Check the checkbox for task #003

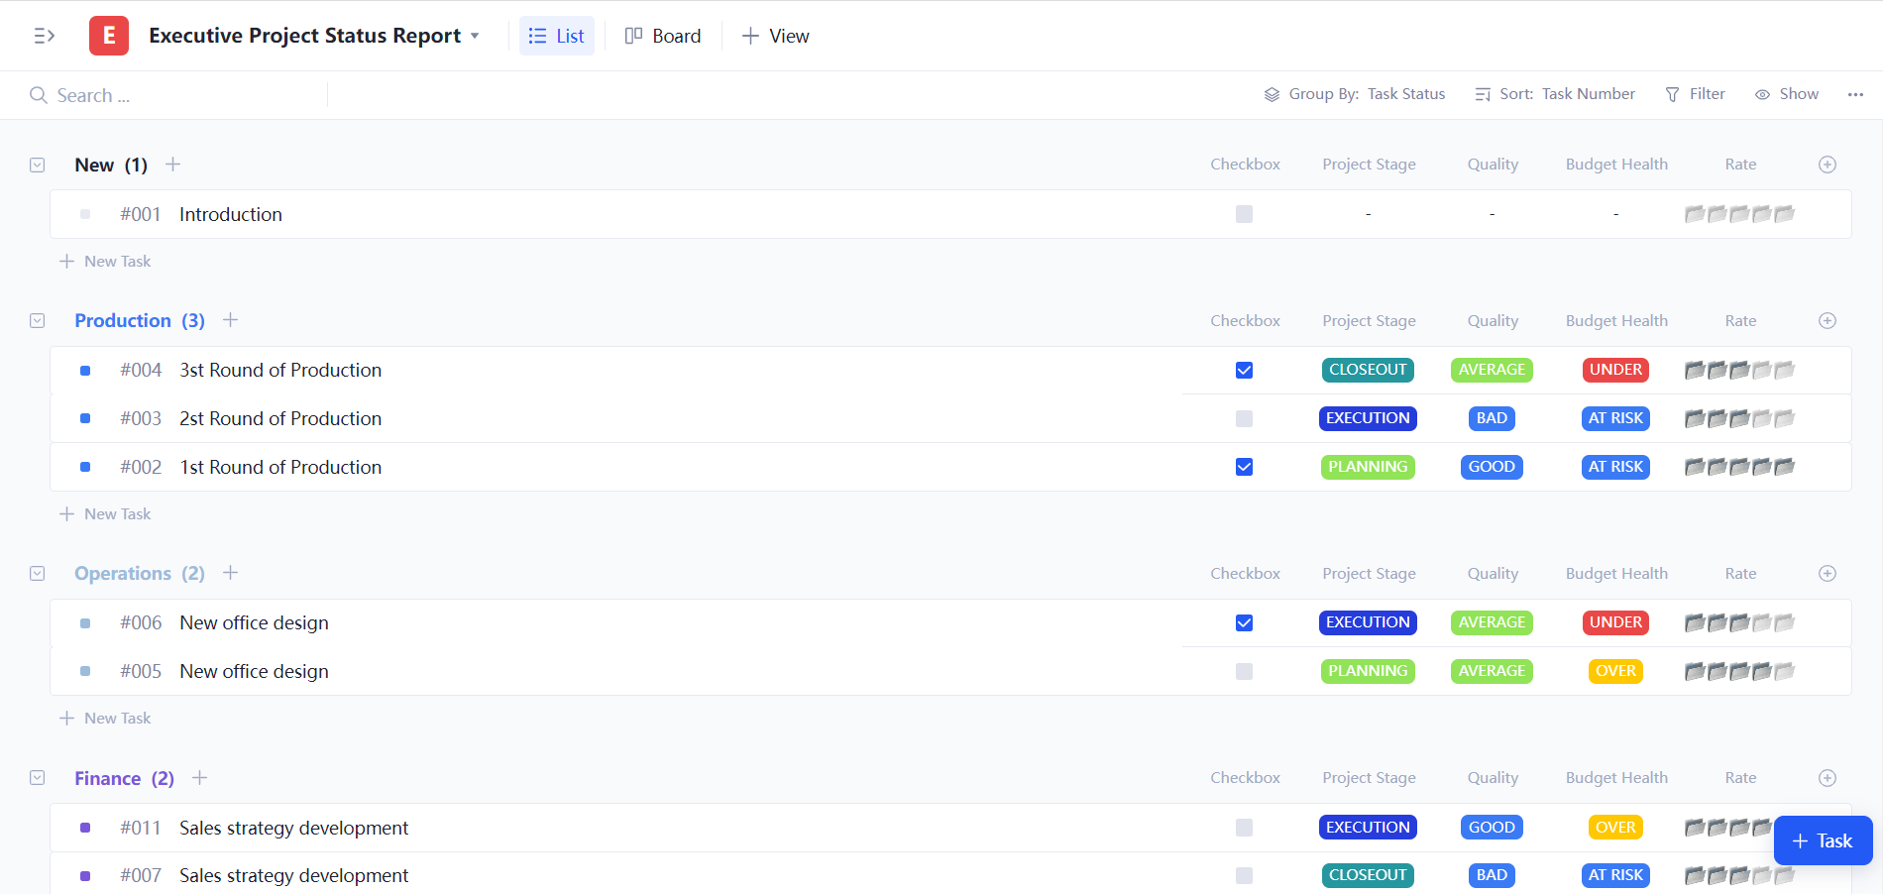[x=1244, y=418]
